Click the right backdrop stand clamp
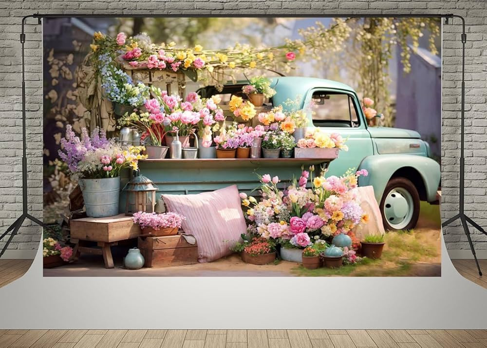Viewport: 487px width, 348px height. pyautogui.click(x=446, y=16)
